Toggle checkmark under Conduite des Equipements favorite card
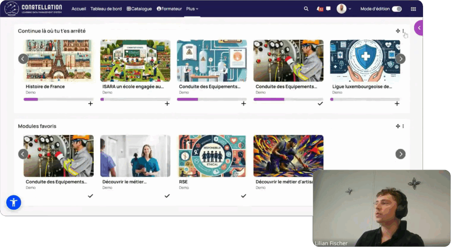This screenshot has height=247, width=456. coord(90,196)
